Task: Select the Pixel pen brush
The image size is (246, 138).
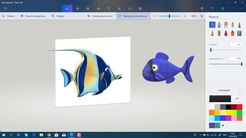Action: point(239,25)
